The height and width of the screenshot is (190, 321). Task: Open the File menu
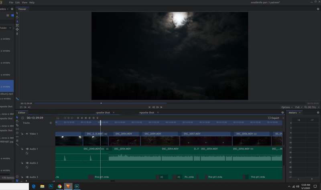tap(11, 2)
